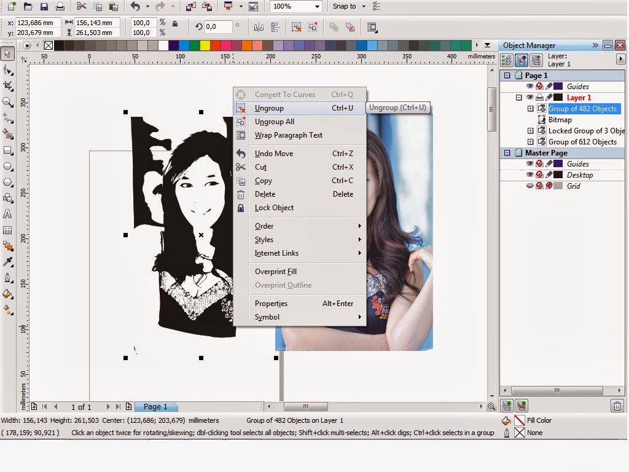This screenshot has width=629, height=472.
Task: Select the Text tool
Action: click(x=8, y=213)
